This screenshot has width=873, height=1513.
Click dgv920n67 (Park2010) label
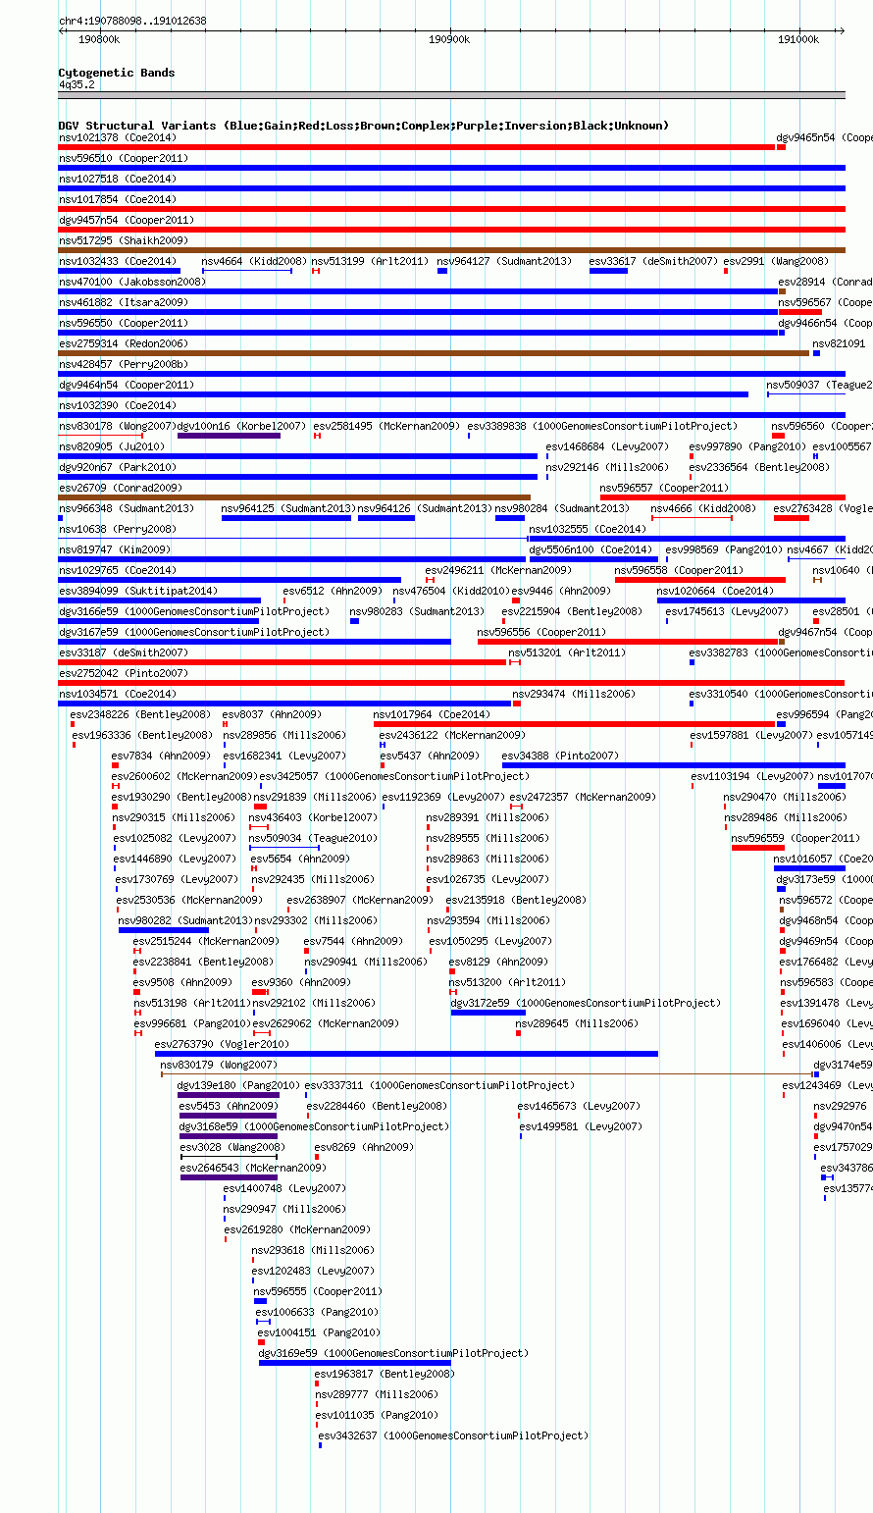pyautogui.click(x=118, y=467)
